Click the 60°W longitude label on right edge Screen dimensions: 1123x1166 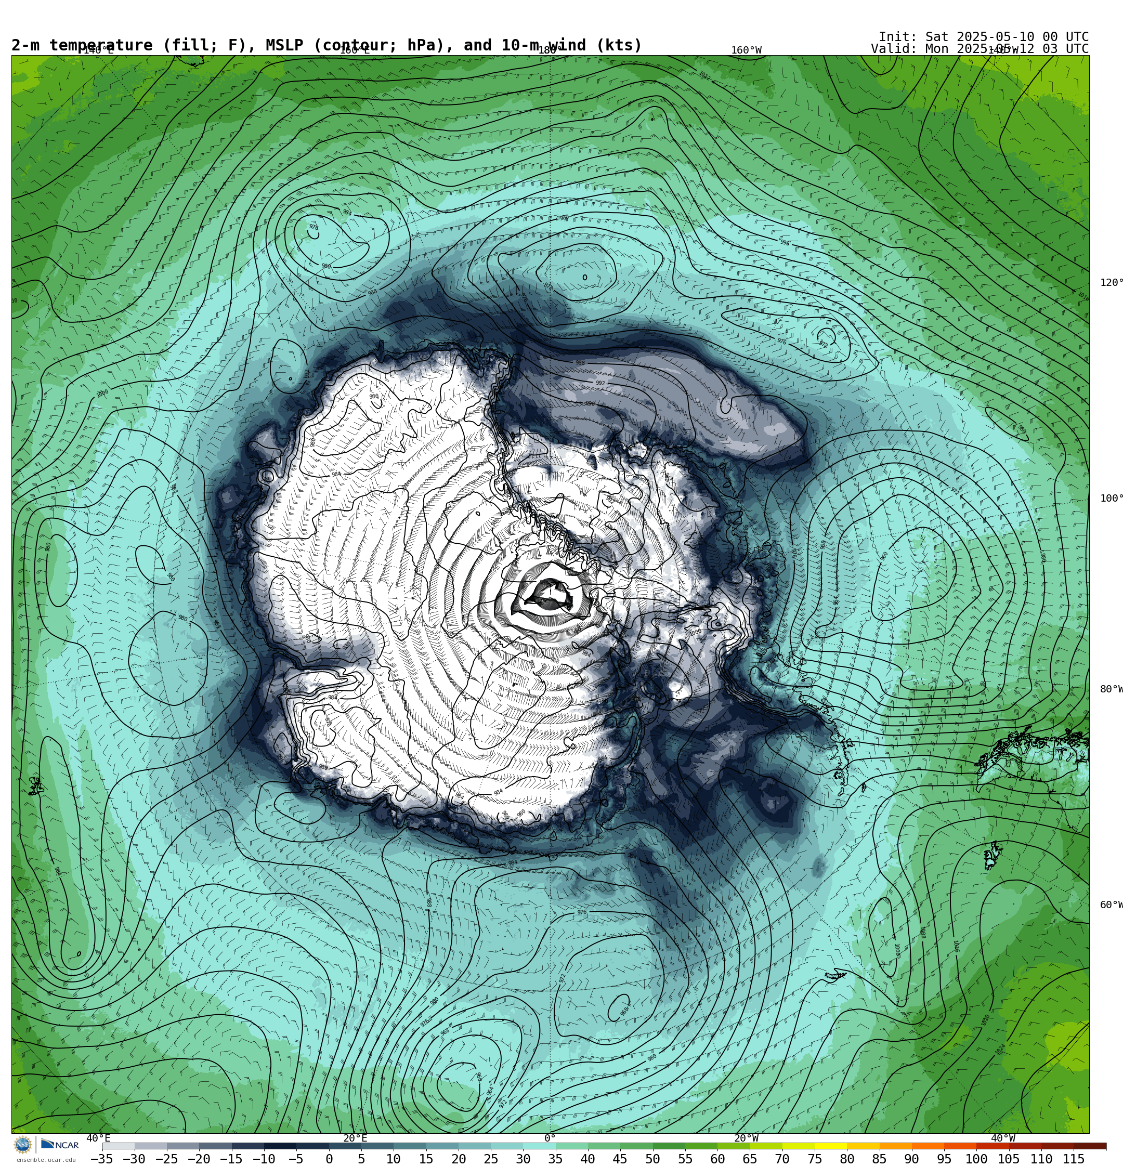point(1111,906)
